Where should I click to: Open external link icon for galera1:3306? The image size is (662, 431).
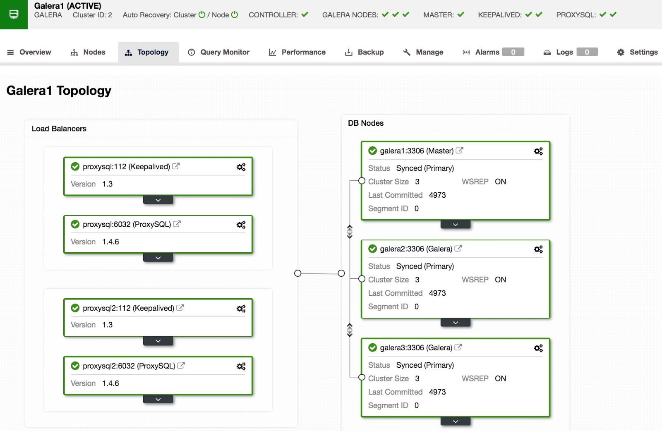[459, 151]
